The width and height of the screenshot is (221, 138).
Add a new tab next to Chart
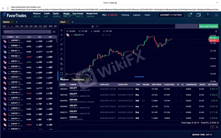pos(72,22)
